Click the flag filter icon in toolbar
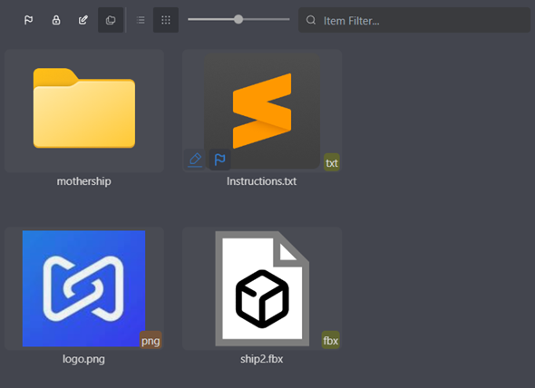This screenshot has width=535, height=388. tap(29, 20)
